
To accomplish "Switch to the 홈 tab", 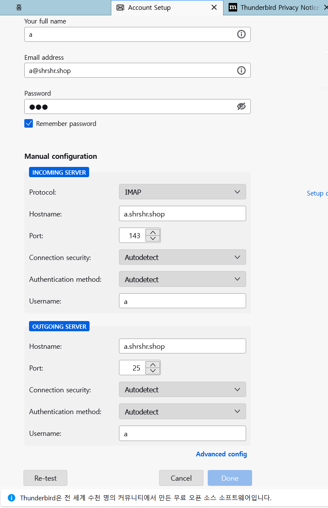I will (x=19, y=8).
